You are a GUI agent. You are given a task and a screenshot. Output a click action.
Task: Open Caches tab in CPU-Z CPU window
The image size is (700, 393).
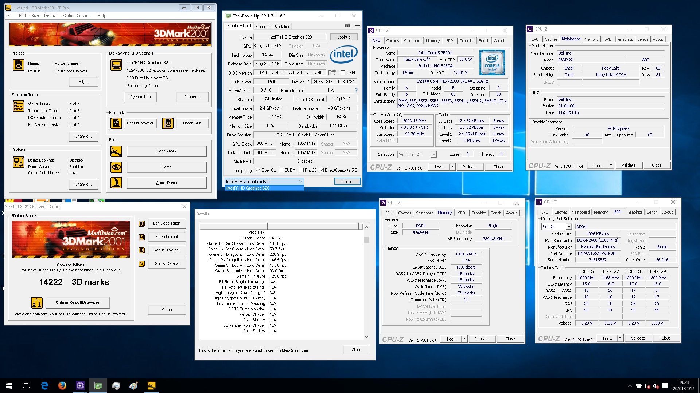392,41
